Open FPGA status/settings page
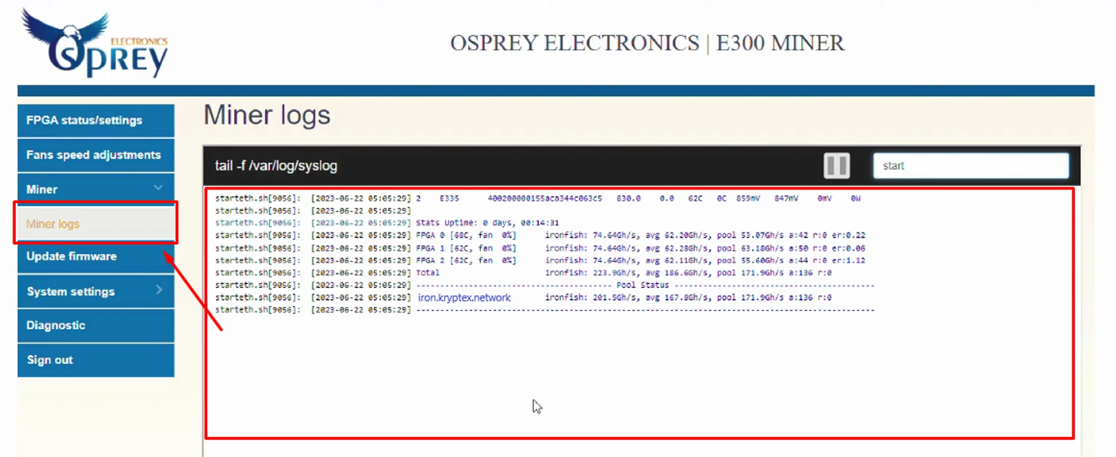Viewport: 1116px width, 457px height. (x=84, y=120)
